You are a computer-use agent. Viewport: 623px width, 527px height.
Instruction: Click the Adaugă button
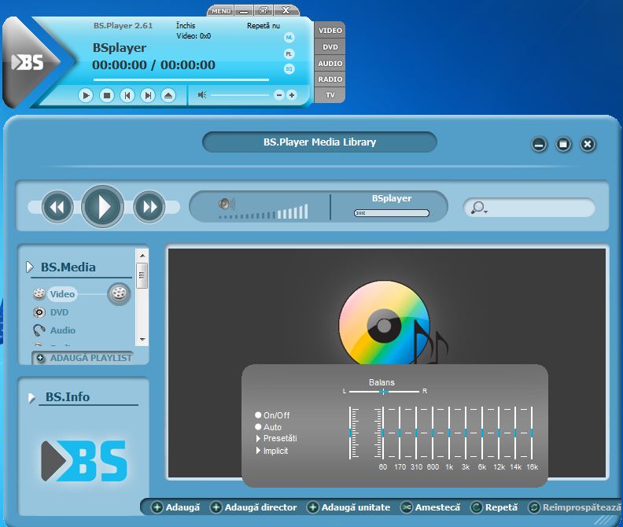(x=175, y=507)
